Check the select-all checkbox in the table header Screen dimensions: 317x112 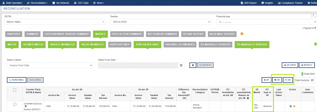coord(15,90)
